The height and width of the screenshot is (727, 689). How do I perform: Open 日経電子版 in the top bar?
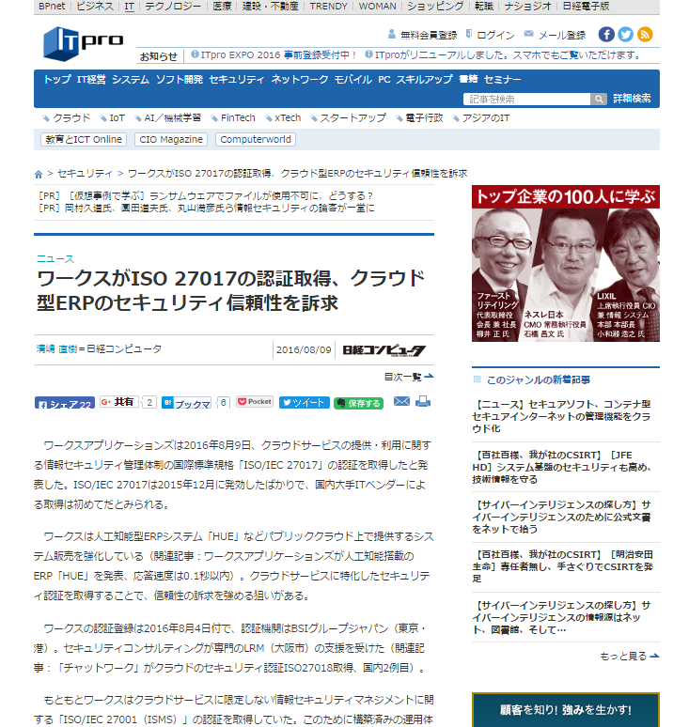coord(586,6)
